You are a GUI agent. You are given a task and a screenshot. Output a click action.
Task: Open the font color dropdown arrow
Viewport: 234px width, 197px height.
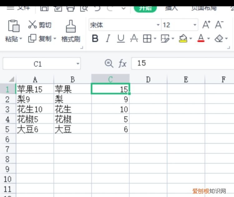pos(209,39)
